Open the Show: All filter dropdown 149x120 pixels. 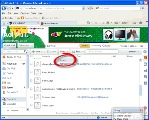(134, 52)
